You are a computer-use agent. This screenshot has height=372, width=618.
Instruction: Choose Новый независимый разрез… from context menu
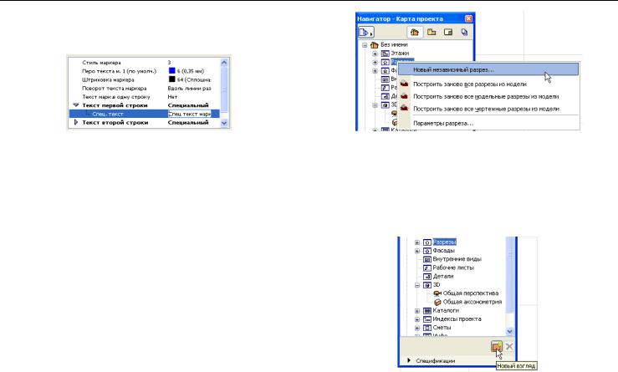(x=488, y=69)
